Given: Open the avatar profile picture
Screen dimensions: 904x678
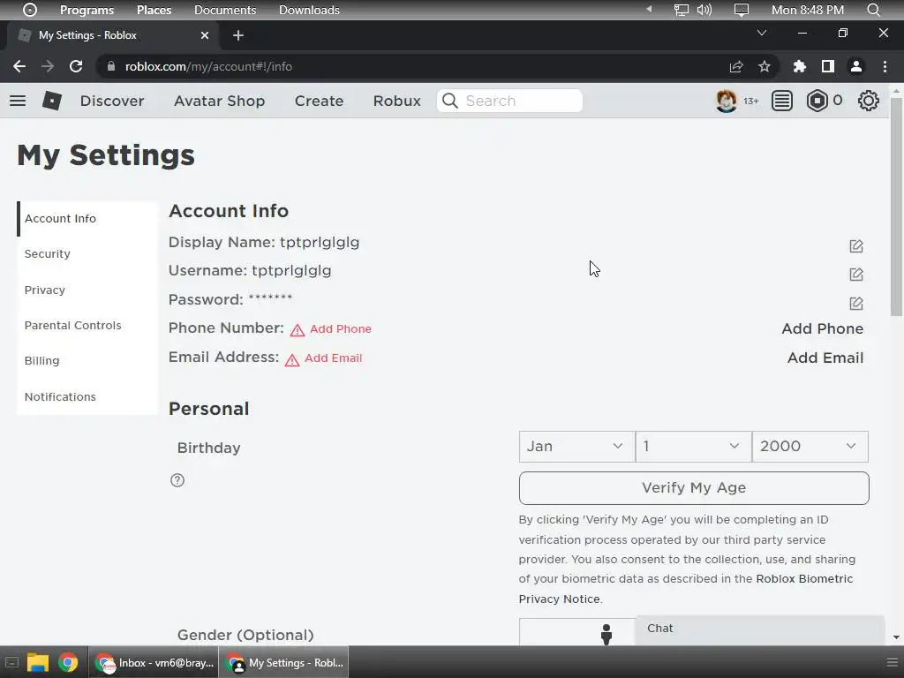Looking at the screenshot, I should (x=726, y=101).
